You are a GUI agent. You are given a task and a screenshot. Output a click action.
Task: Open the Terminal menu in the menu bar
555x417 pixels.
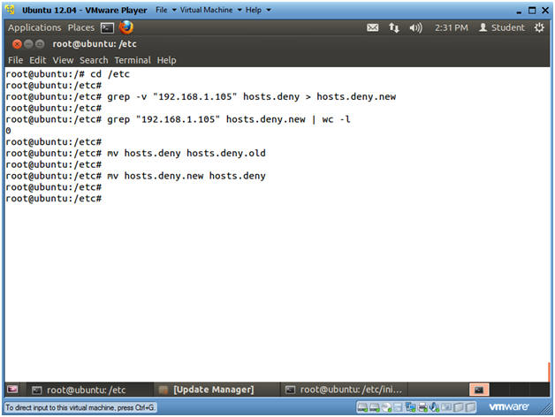(x=133, y=60)
